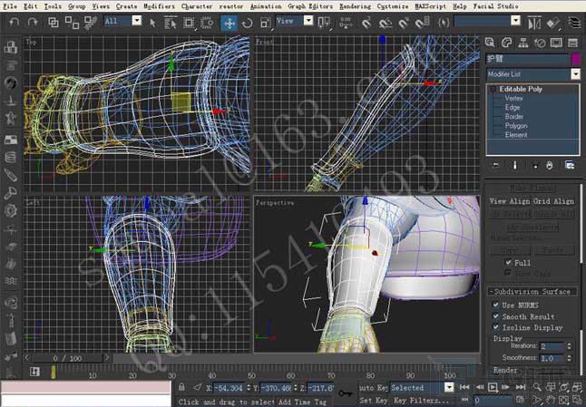Toggle the Percent Snap magnet icon
Viewport: 586px width, 407px height.
tap(404, 24)
